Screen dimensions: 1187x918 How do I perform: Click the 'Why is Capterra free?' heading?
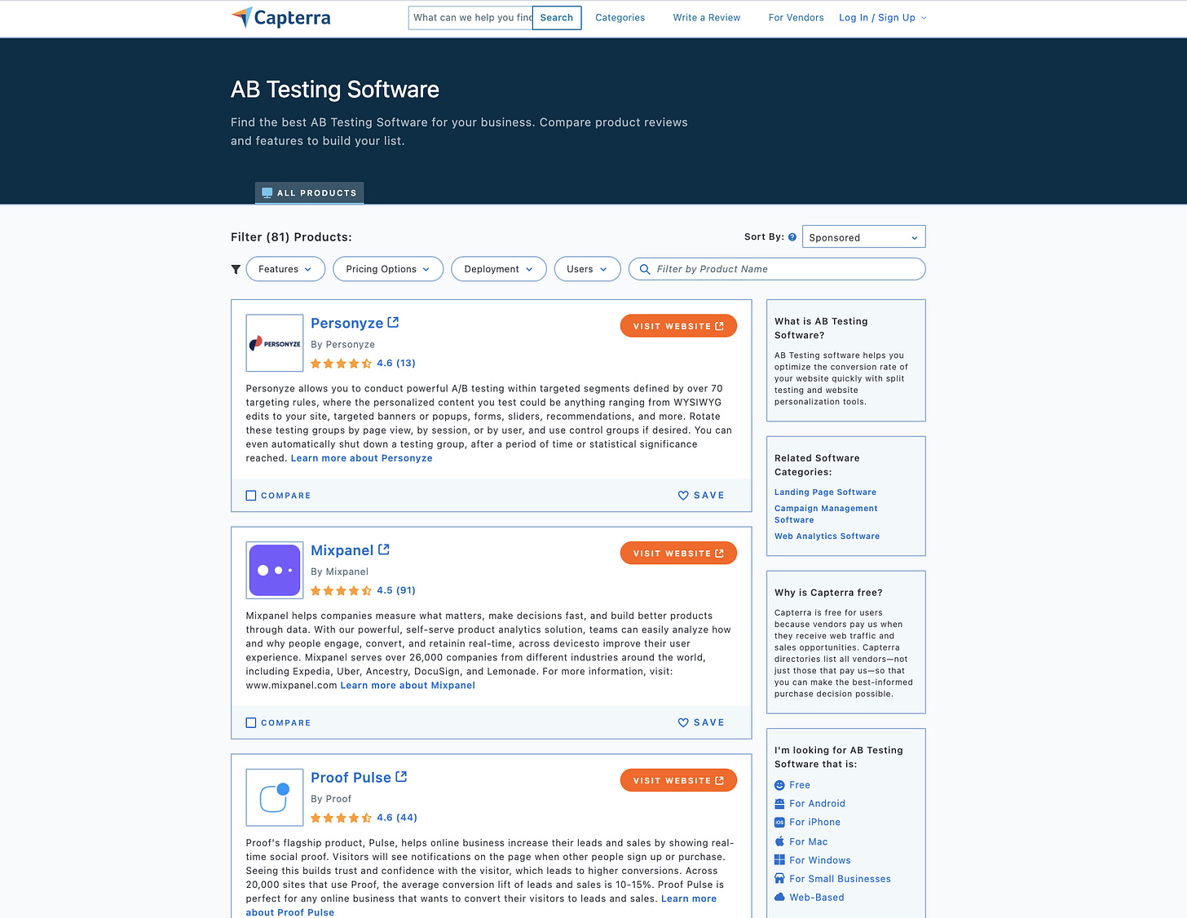pos(828,593)
